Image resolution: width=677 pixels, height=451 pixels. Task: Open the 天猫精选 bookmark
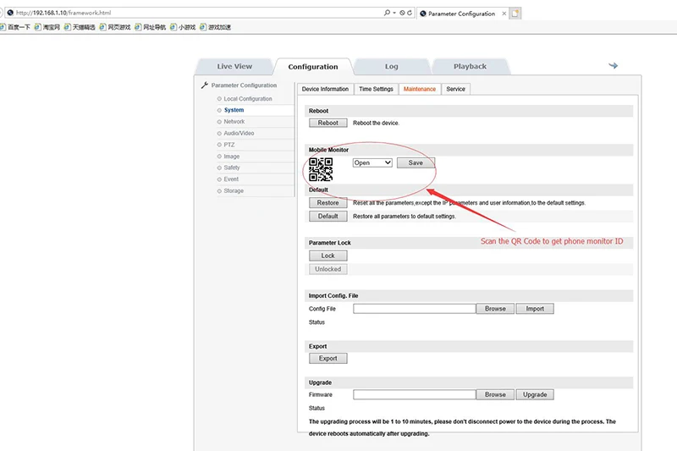[x=80, y=27]
